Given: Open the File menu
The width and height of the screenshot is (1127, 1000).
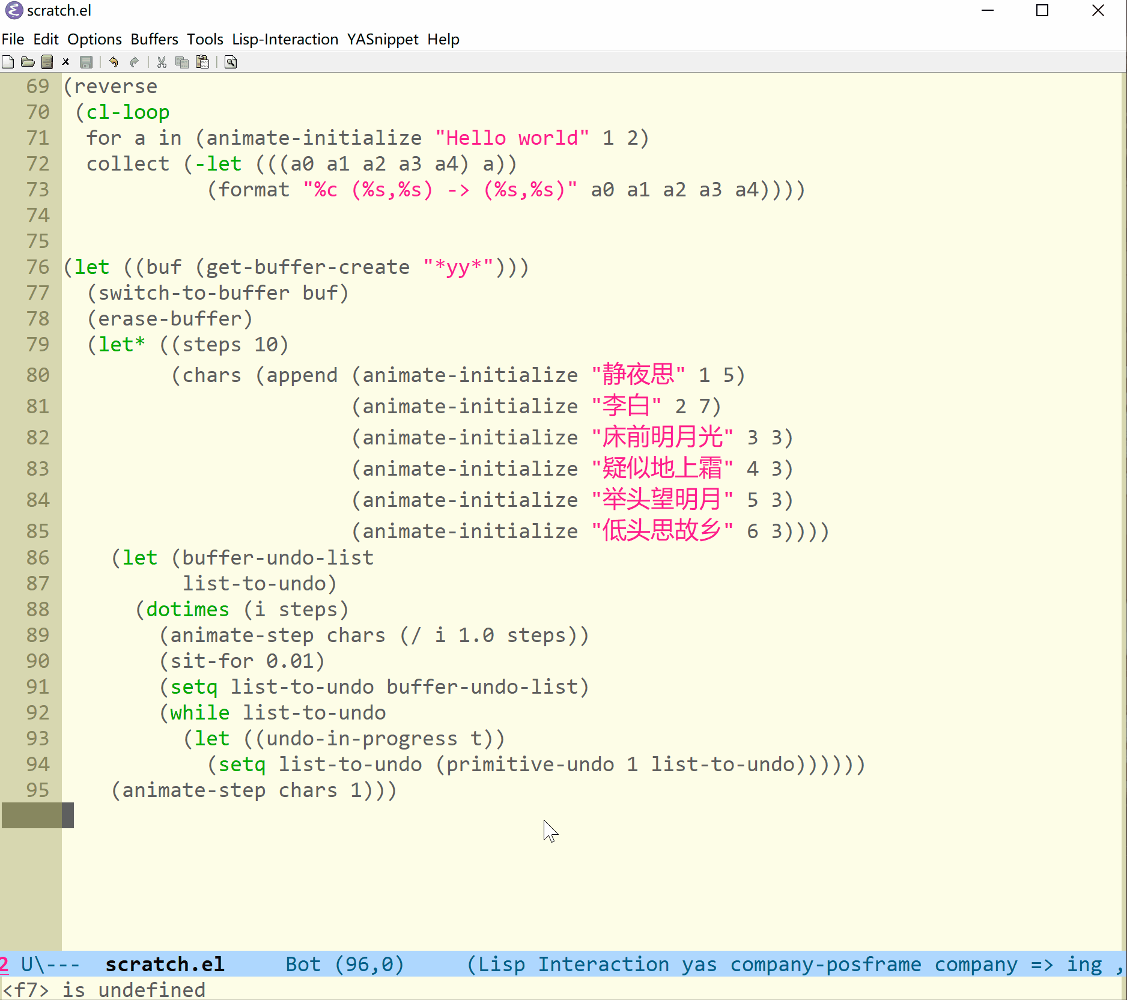Looking at the screenshot, I should click(x=13, y=40).
